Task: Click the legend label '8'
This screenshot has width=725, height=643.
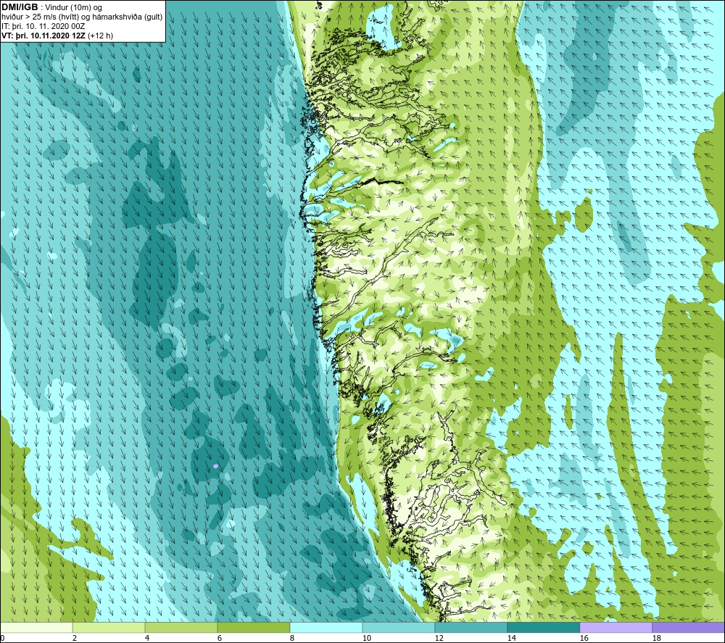Action: pos(292,639)
